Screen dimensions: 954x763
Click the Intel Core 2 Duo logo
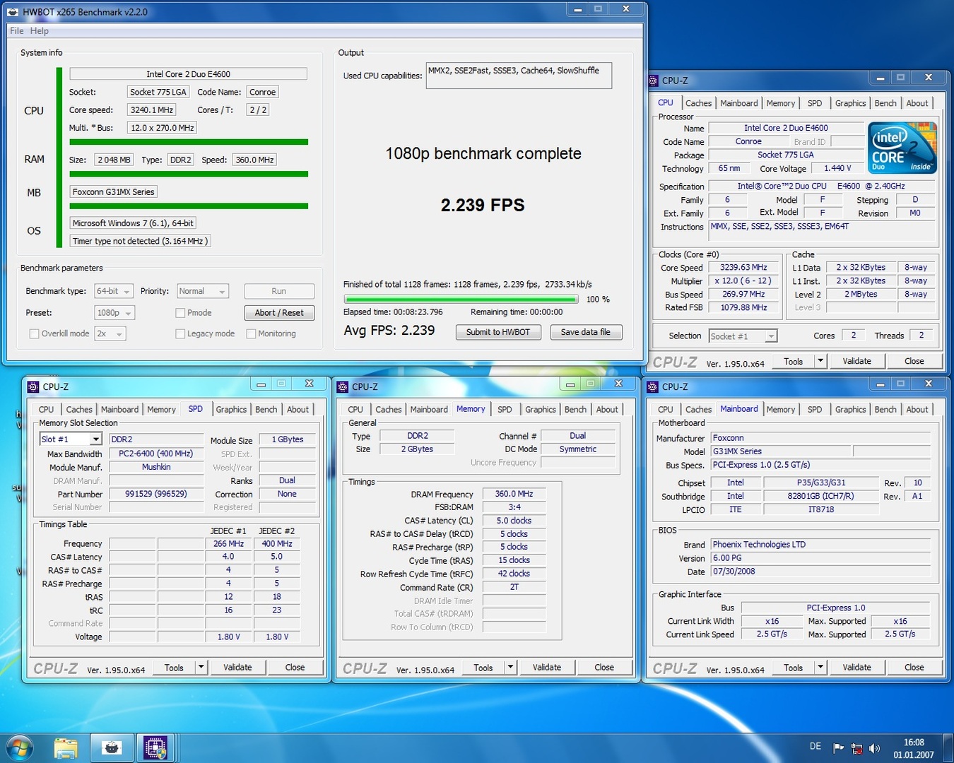(902, 148)
